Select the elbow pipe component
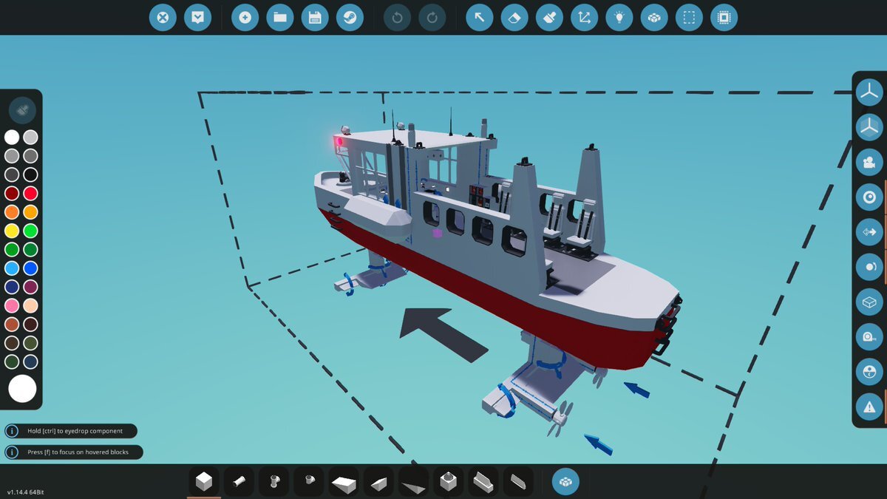The image size is (887, 499). pos(309,482)
